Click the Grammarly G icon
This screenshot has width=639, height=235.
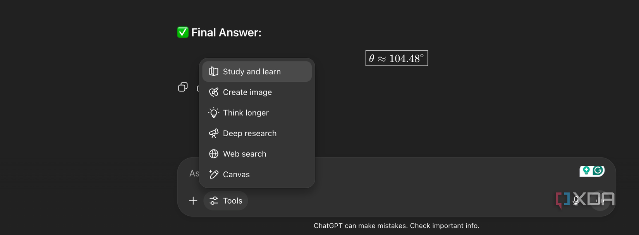(x=598, y=170)
